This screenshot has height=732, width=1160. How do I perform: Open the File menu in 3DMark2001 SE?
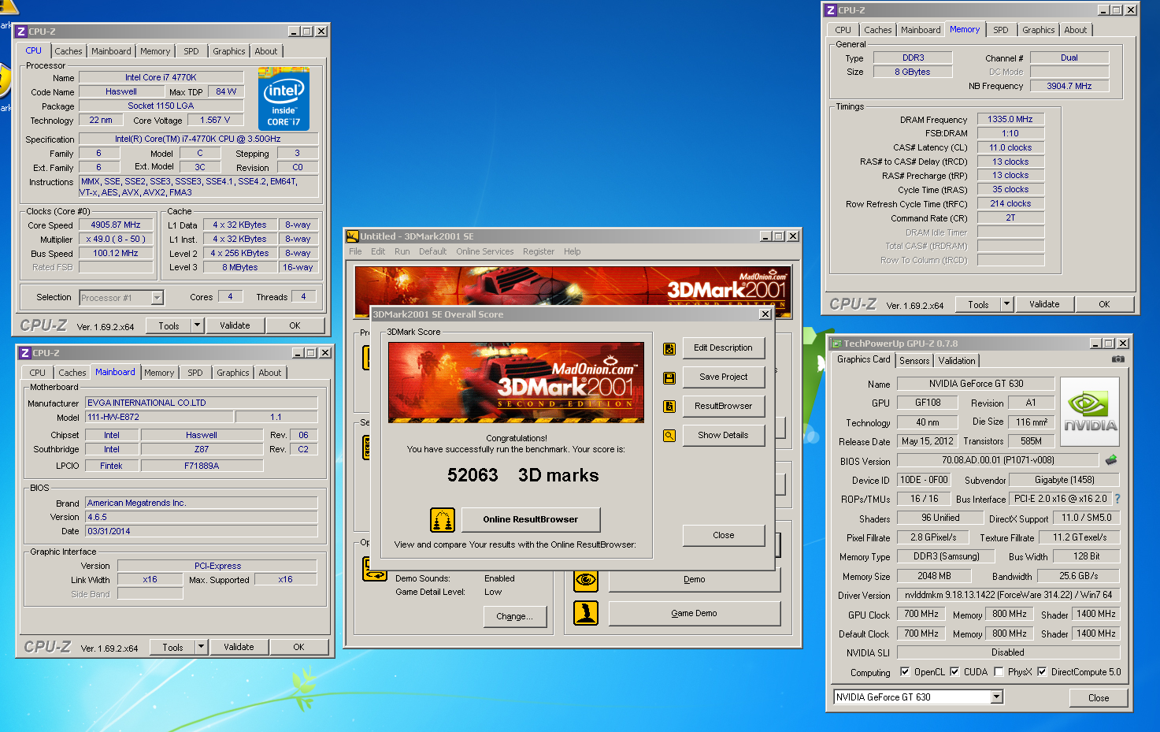355,251
